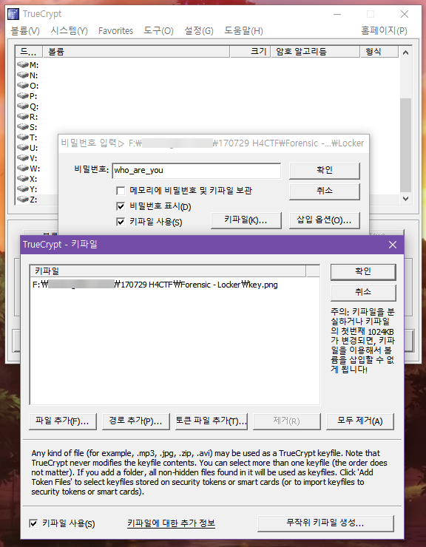Click drive list scrollbar up arrow
Image resolution: width=426 pixels, height=547 pixels.
(405, 52)
